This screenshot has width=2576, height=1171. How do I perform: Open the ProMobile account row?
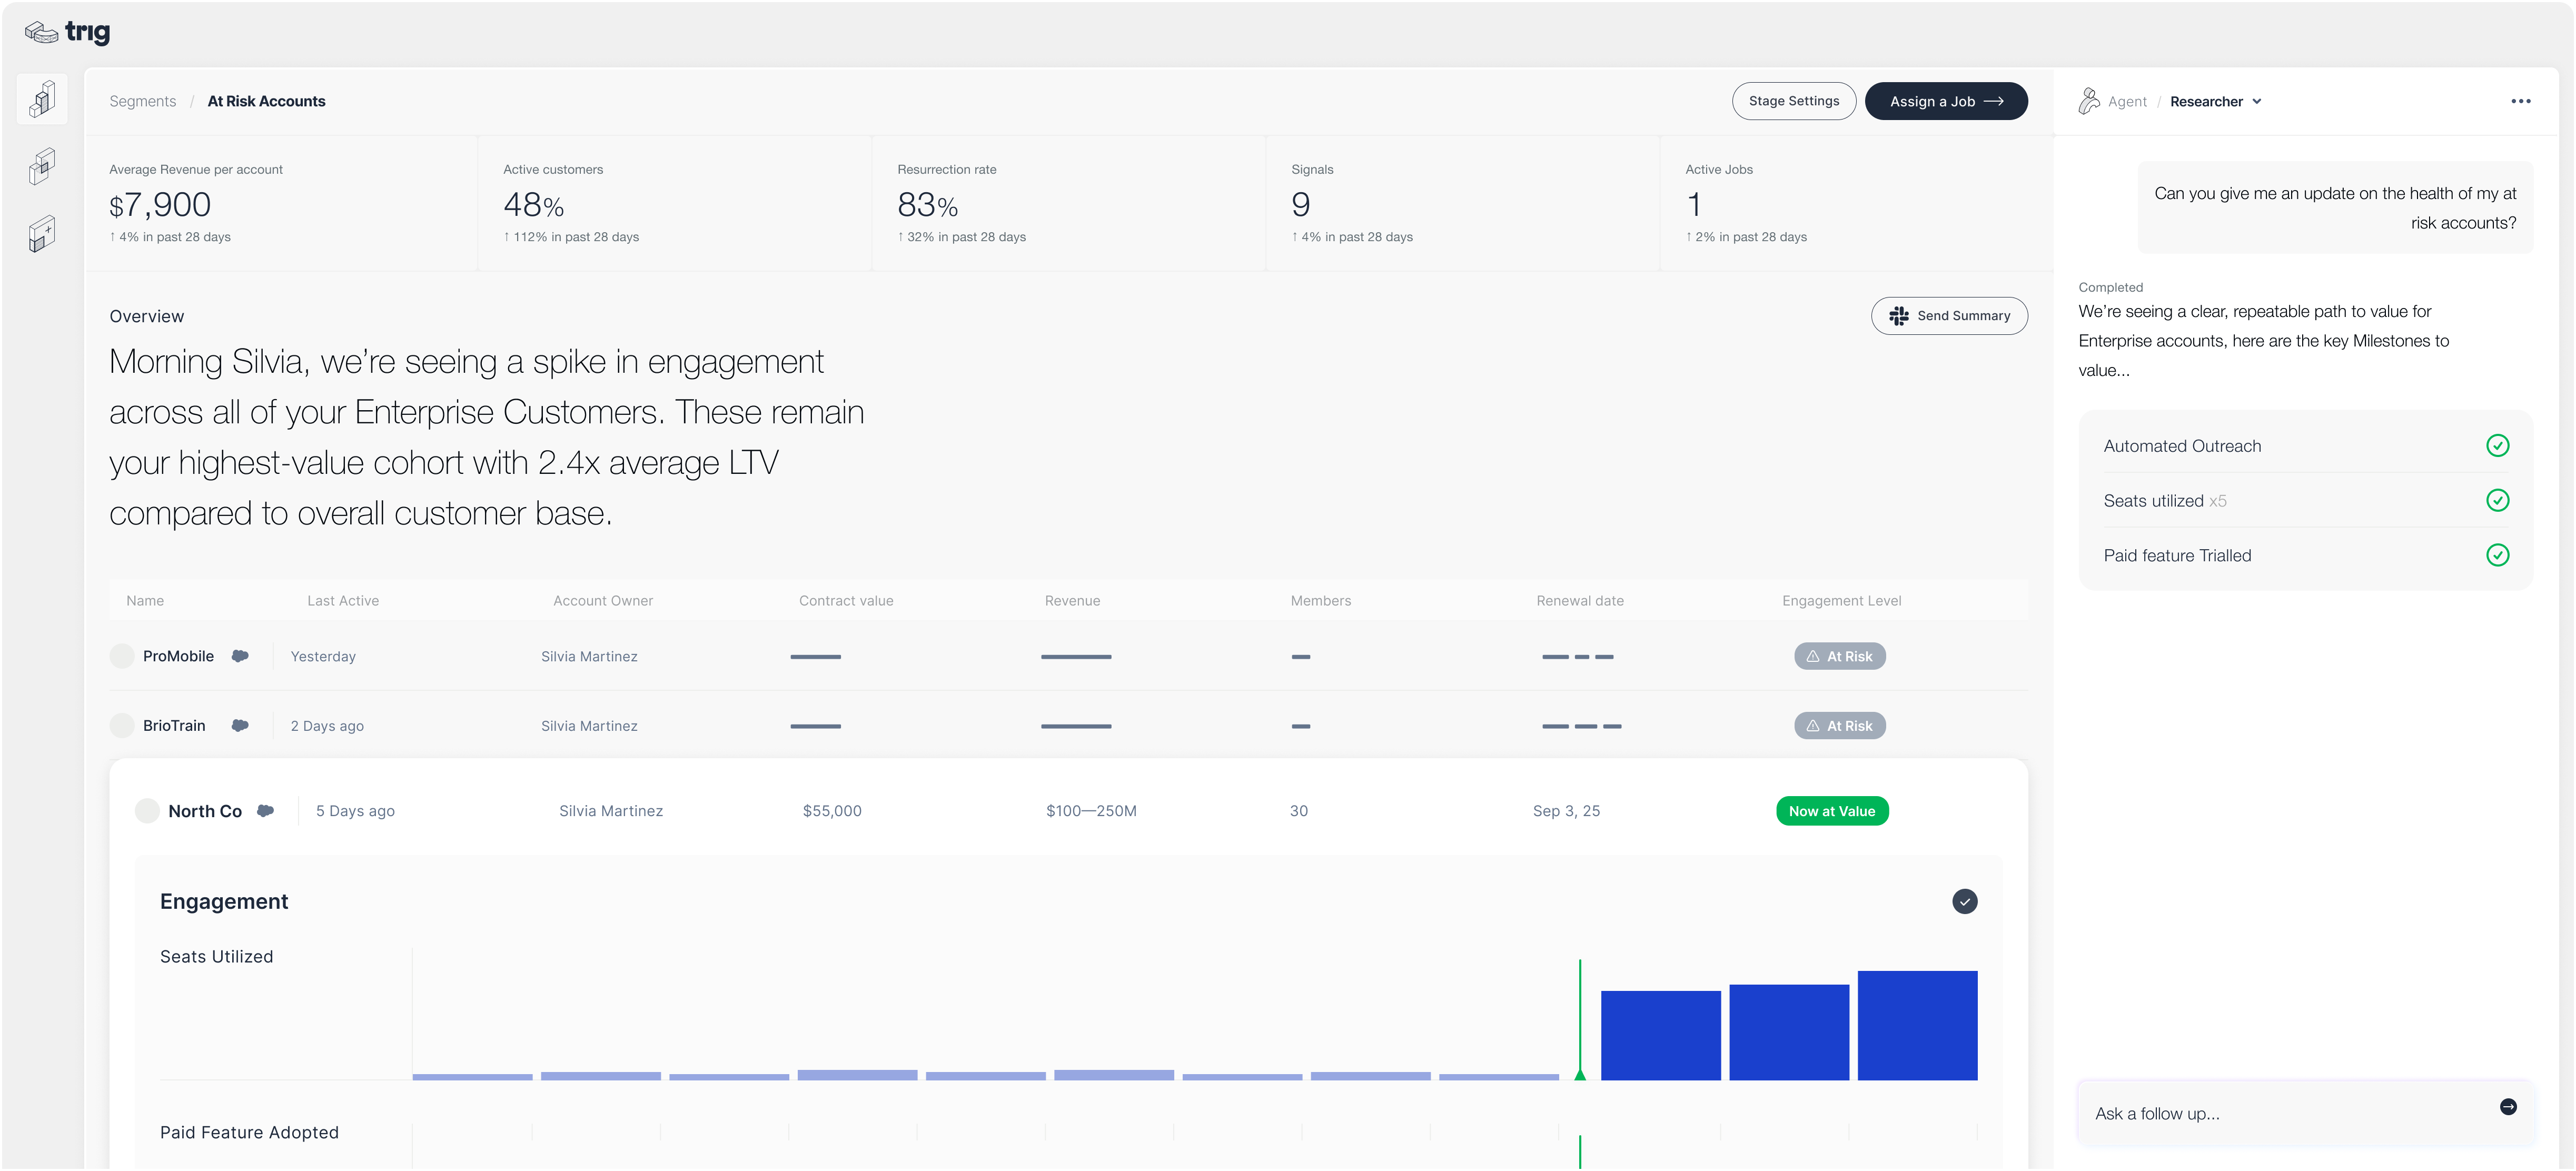tap(1068, 656)
